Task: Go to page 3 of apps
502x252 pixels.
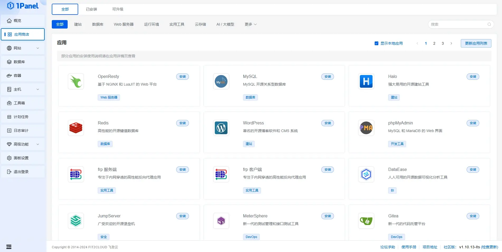Action: [x=443, y=43]
